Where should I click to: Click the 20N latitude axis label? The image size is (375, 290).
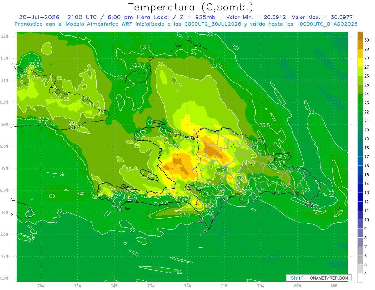(5, 124)
